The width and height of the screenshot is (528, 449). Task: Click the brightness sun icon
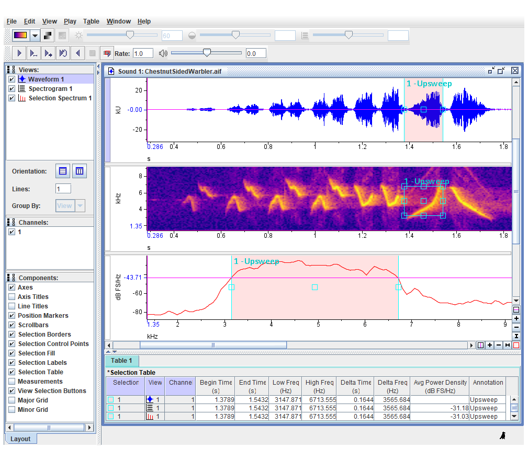pos(78,36)
